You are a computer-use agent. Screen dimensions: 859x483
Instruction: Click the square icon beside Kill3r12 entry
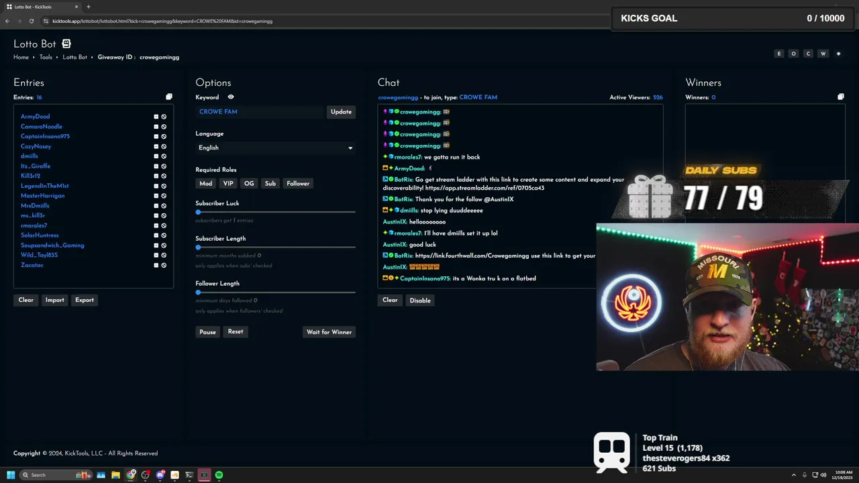pos(156,176)
